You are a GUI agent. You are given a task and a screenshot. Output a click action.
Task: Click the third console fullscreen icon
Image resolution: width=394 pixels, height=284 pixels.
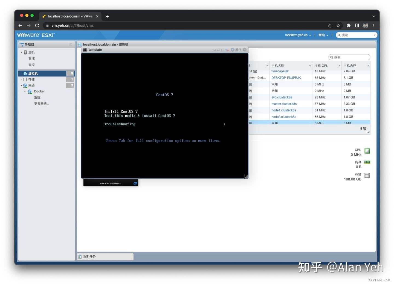click(x=223, y=50)
